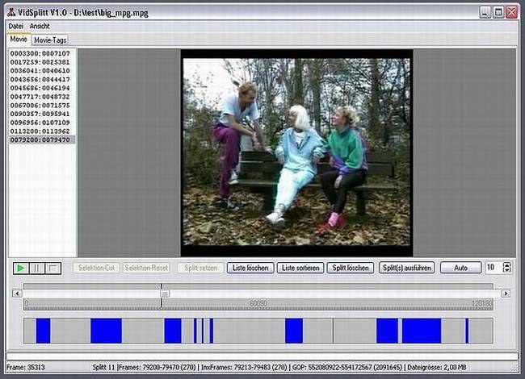Increase the Auto value with the up arrow
This screenshot has width=525, height=379.
tap(507, 264)
